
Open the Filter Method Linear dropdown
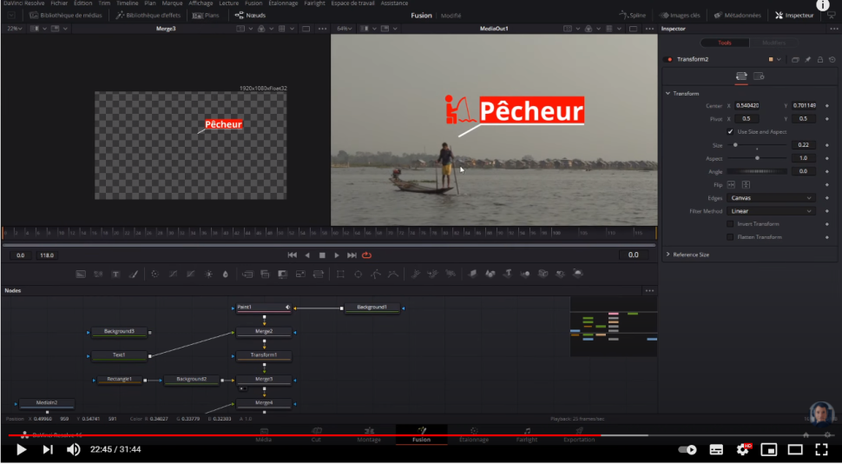pos(771,211)
